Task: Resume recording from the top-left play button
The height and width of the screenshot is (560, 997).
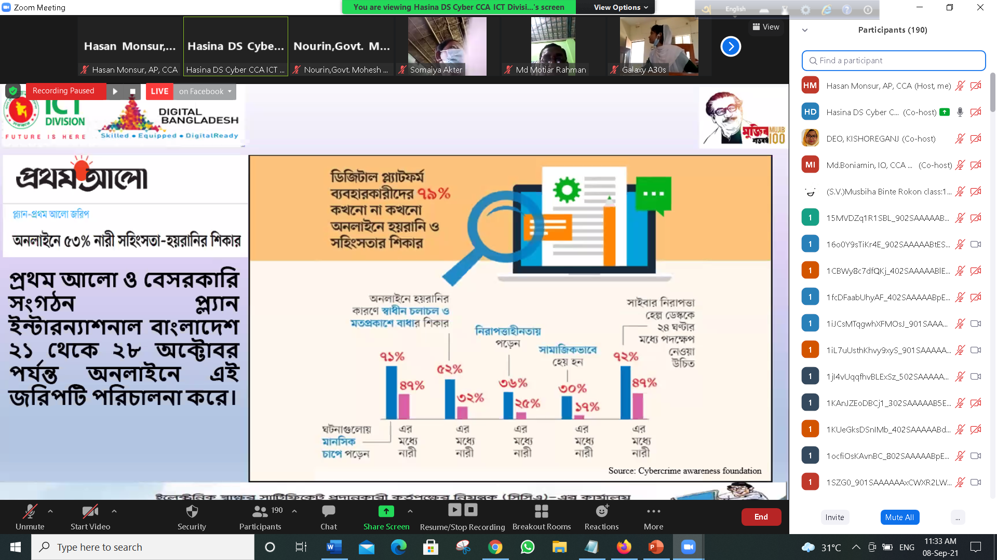Action: (x=115, y=91)
